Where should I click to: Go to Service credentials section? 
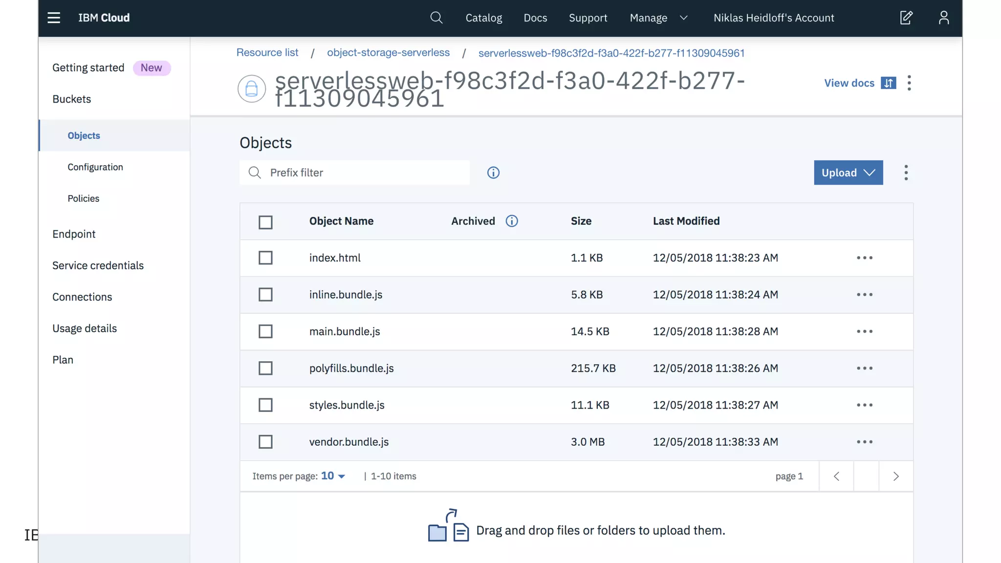(98, 265)
